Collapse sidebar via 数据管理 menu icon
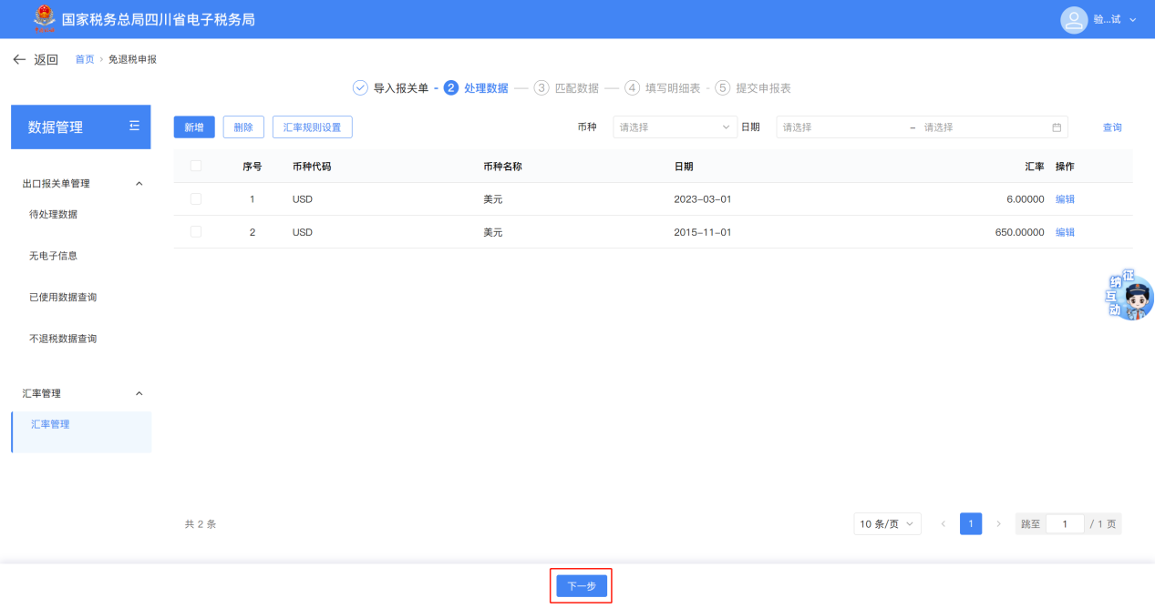The width and height of the screenshot is (1155, 608). [134, 126]
